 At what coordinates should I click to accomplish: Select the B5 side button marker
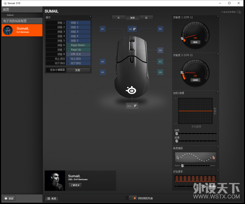[x=103, y=62]
